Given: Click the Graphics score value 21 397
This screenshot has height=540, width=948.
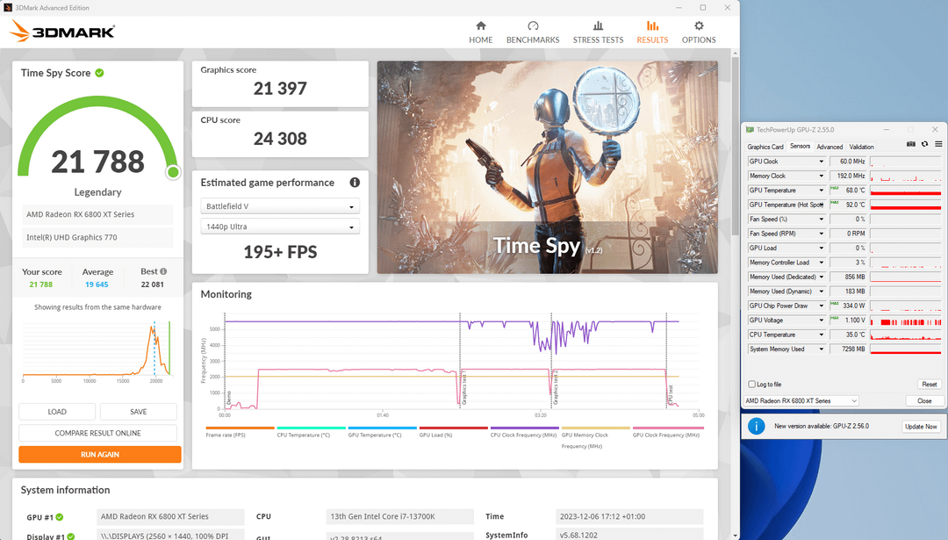Looking at the screenshot, I should [280, 89].
